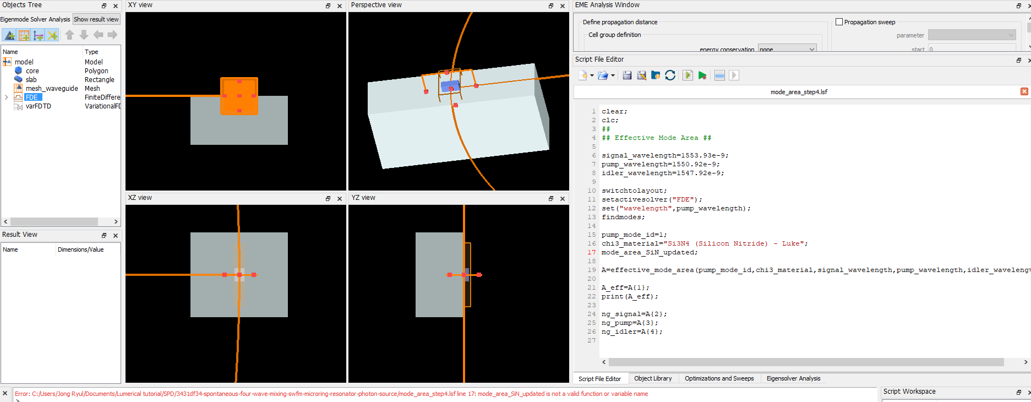Toggle structures filter icon in Objects Tree
This screenshot has width=1031, height=402.
pyautogui.click(x=9, y=35)
